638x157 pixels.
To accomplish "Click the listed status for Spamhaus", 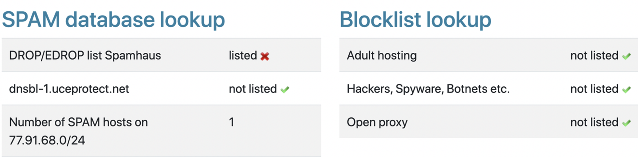I will pos(243,55).
